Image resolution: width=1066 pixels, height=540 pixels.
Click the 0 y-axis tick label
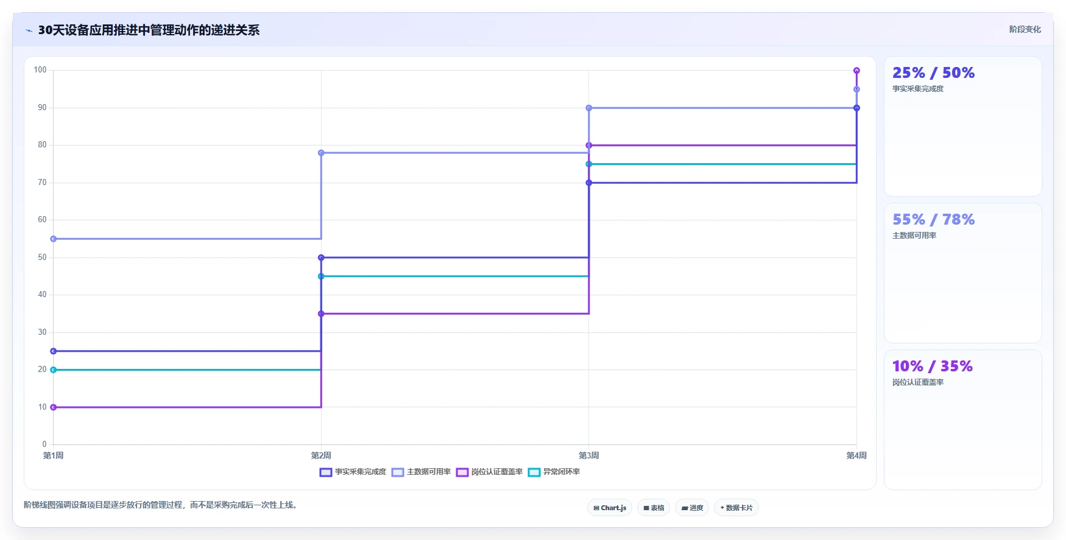tap(44, 444)
